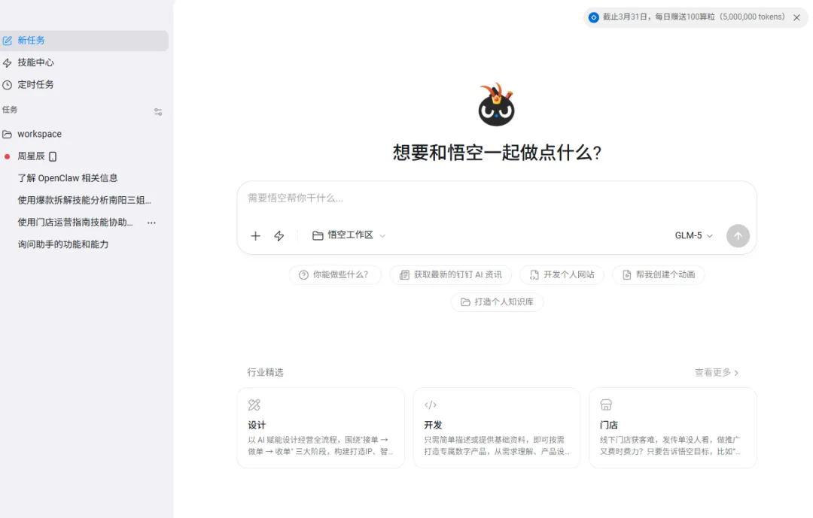Click the 行业精选 section heading
Screen dimensions: 813x518
pos(266,372)
